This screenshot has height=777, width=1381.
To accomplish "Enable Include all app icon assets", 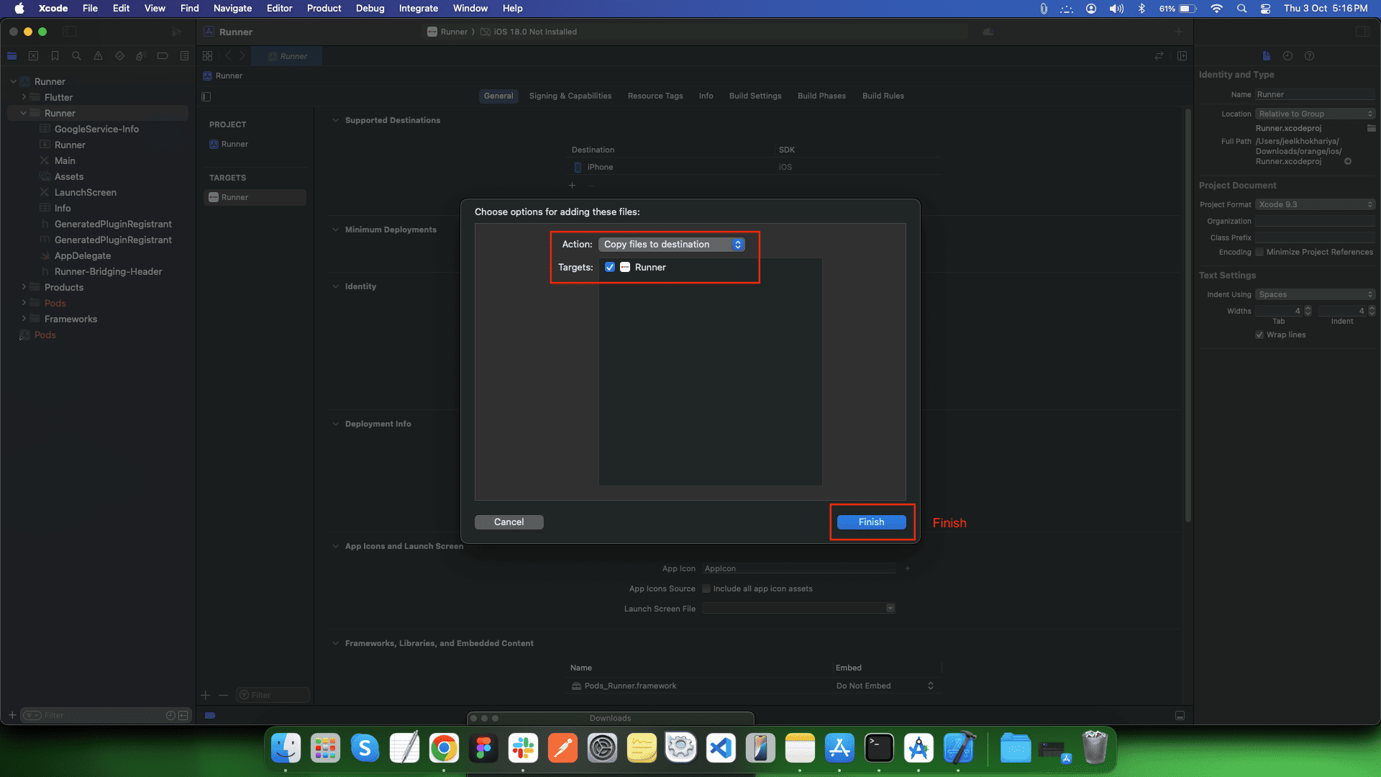I will pos(706,589).
